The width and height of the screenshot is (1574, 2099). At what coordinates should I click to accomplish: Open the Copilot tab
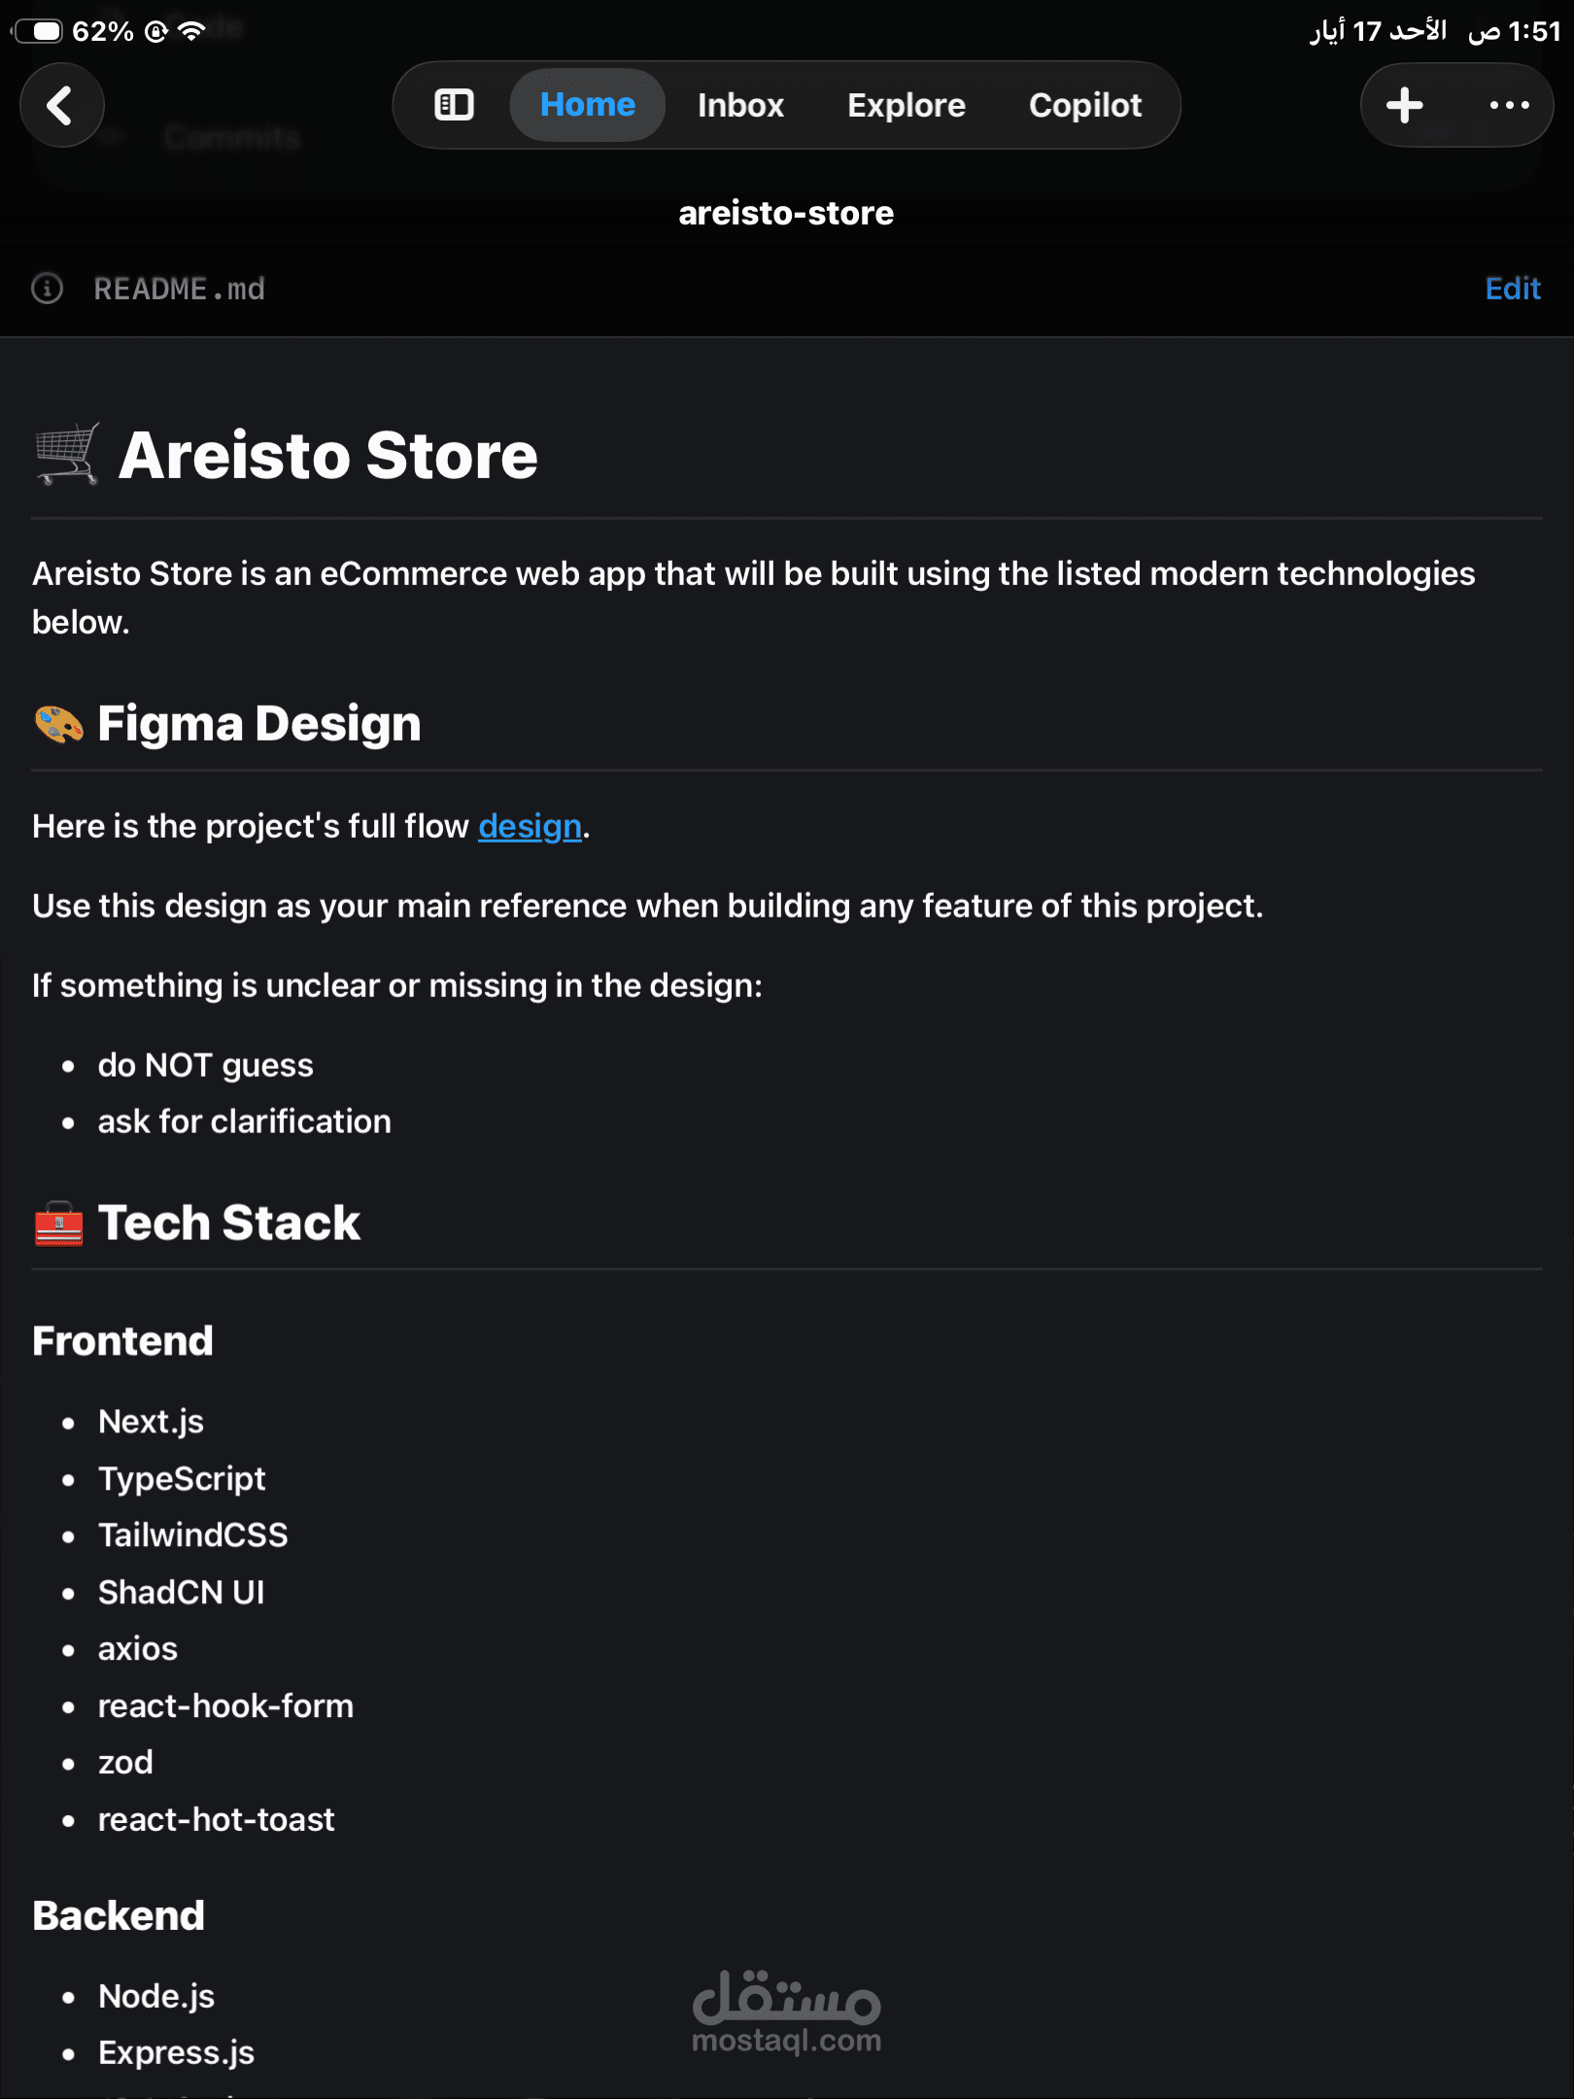pyautogui.click(x=1084, y=105)
